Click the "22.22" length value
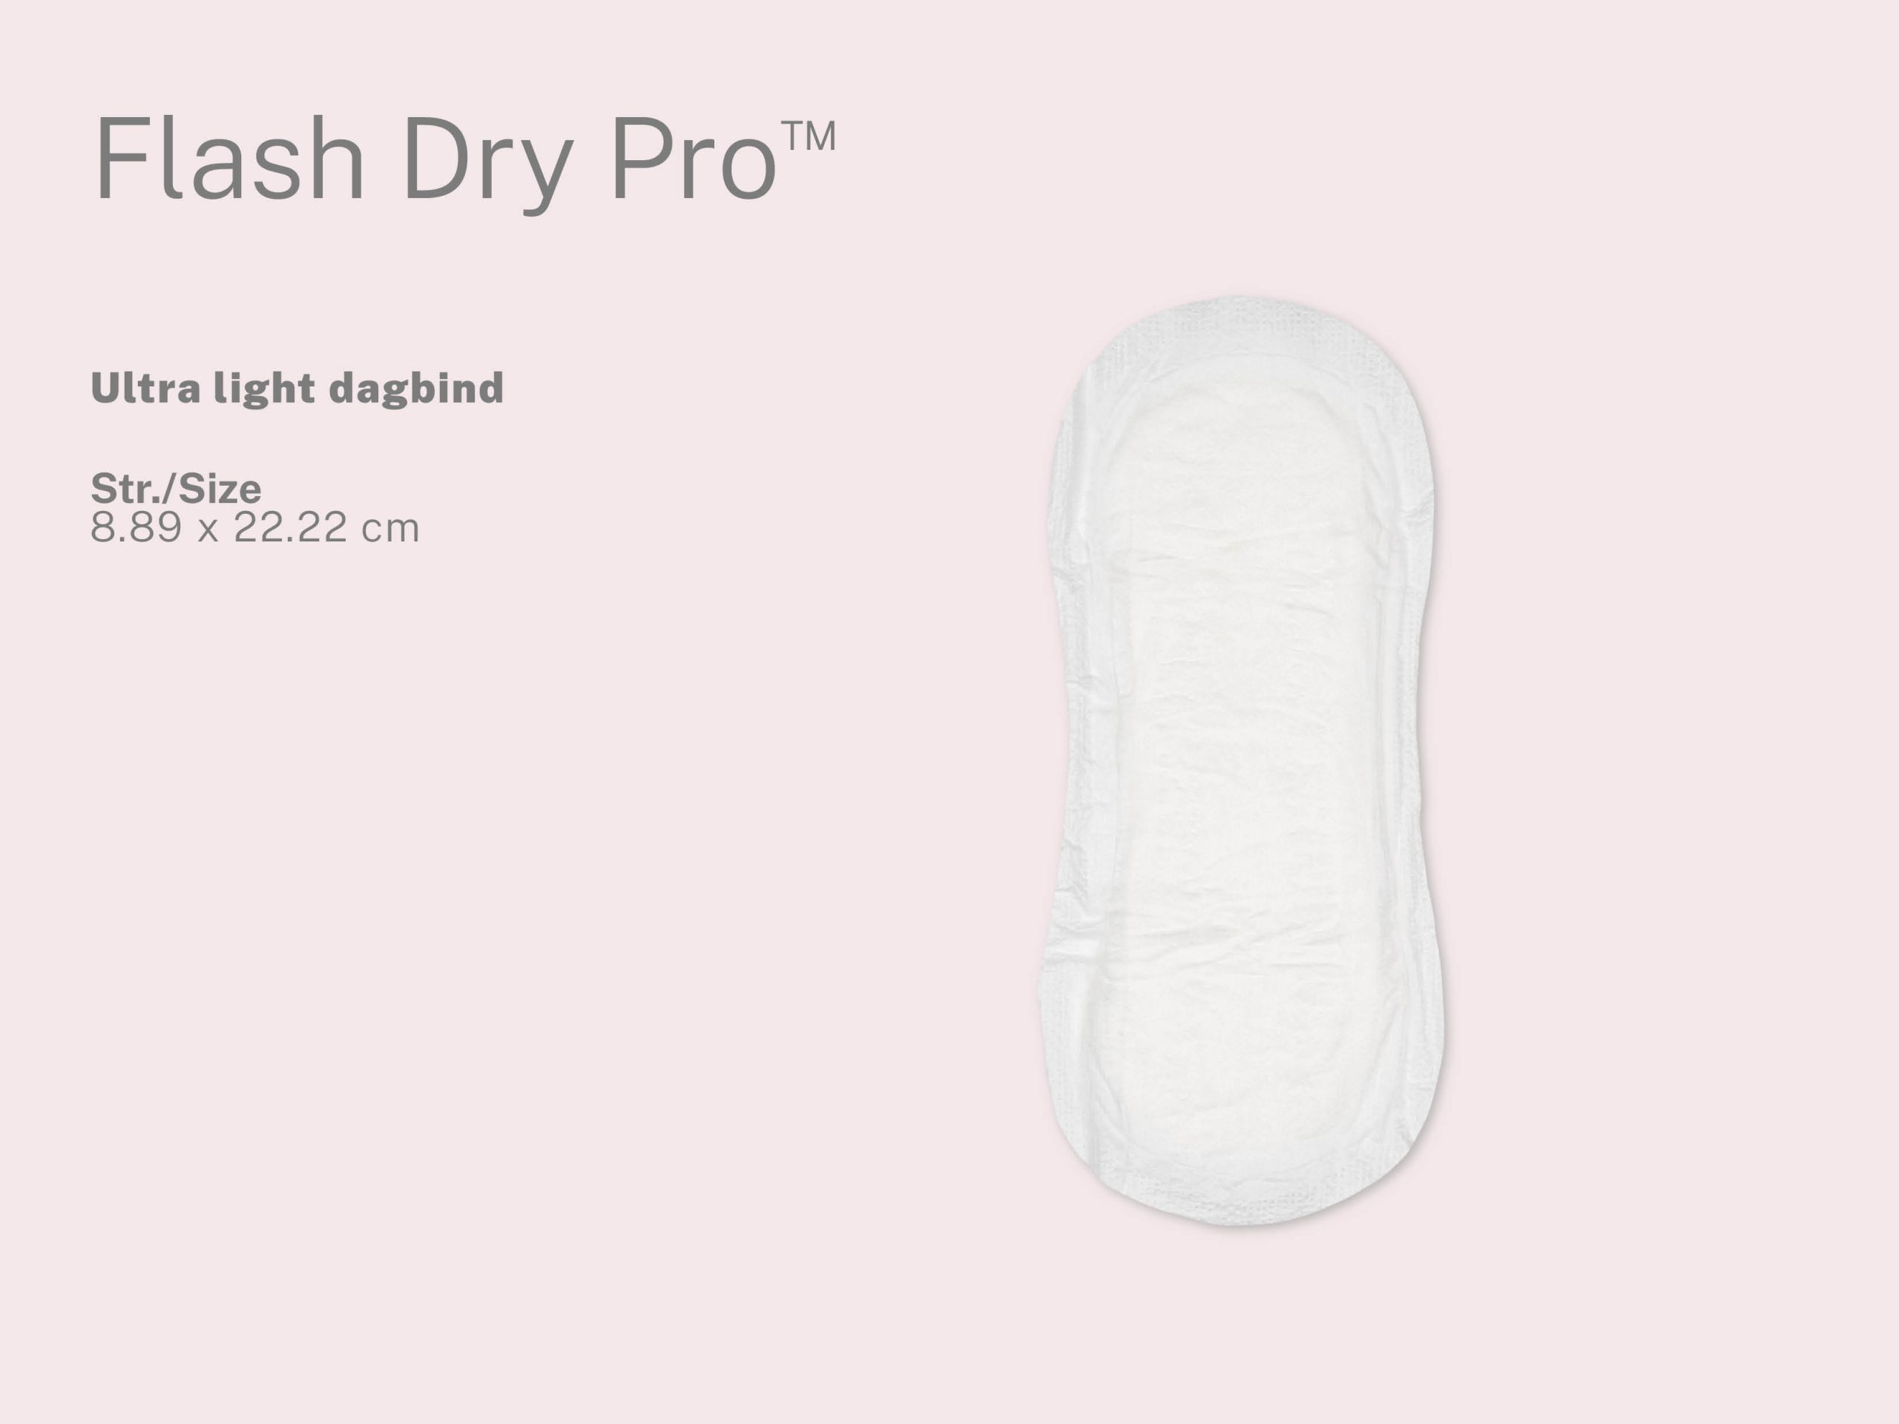 click(290, 528)
